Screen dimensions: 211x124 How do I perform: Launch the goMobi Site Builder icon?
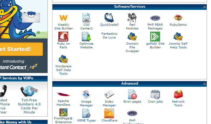coord(155,37)
